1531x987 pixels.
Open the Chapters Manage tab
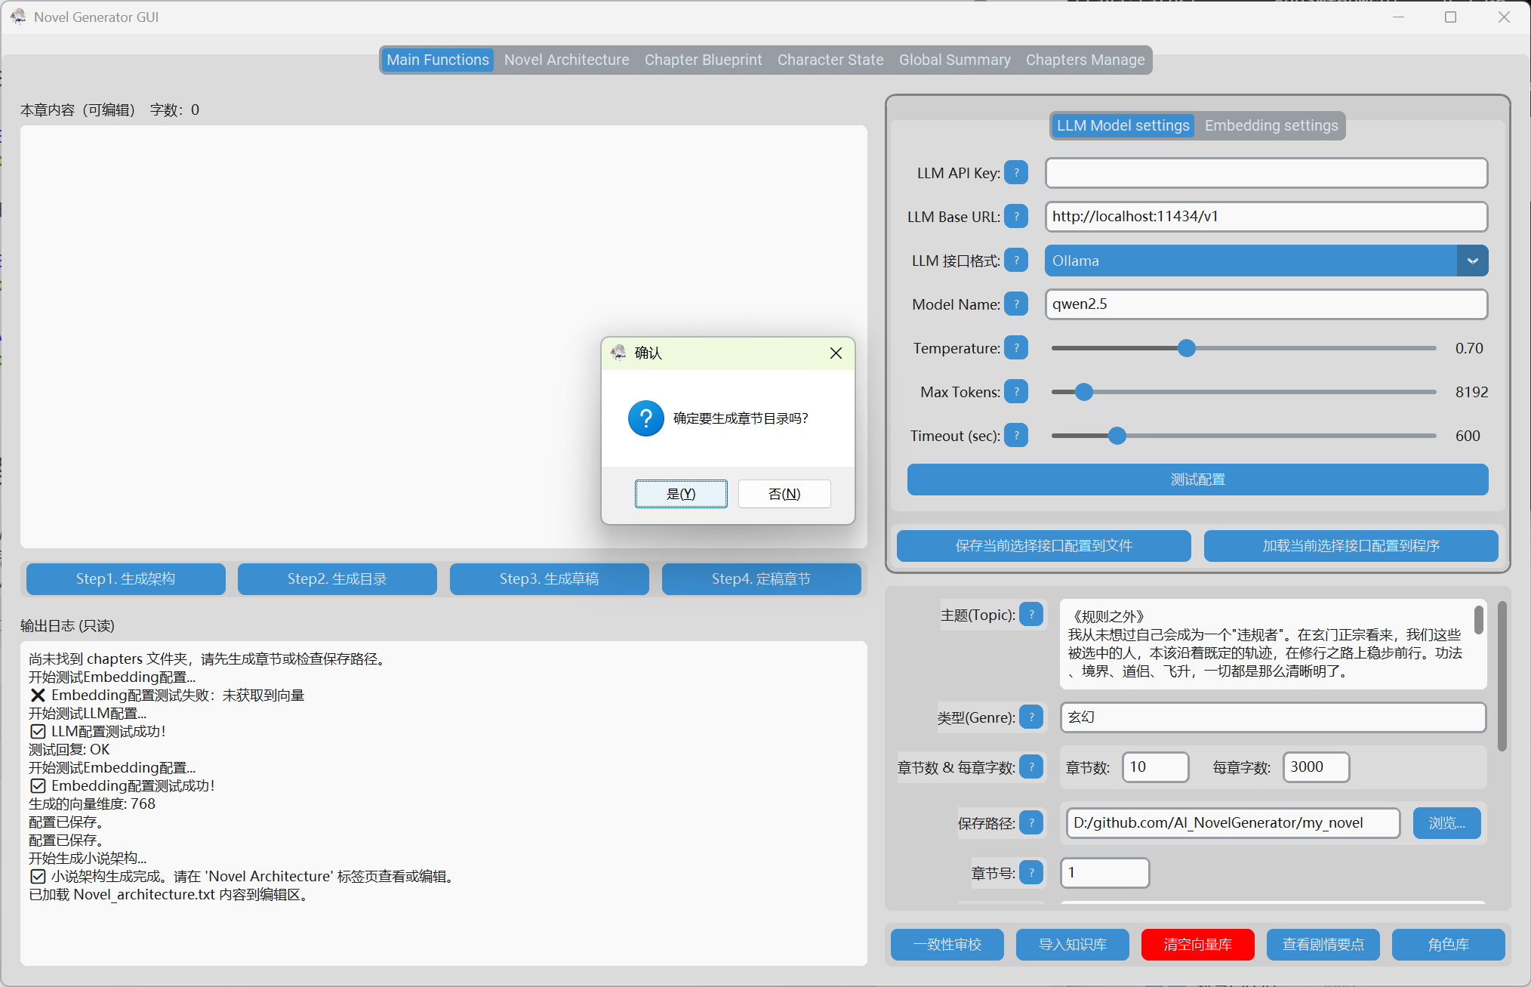click(x=1085, y=60)
